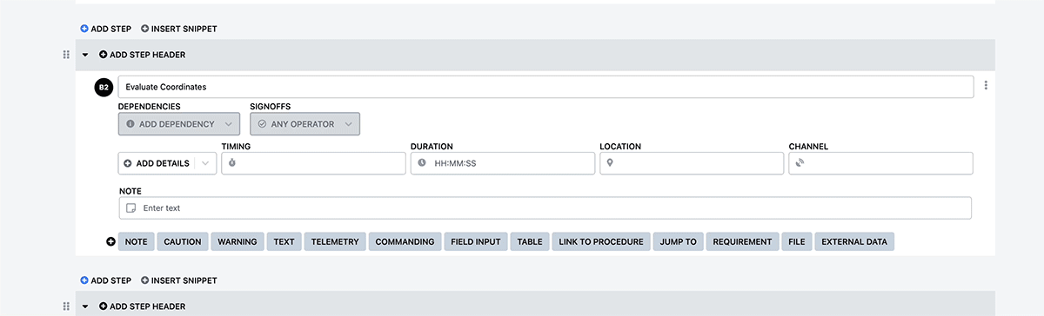This screenshot has width=1044, height=316.
Task: Click the Note Enter text field
Action: coord(545,208)
